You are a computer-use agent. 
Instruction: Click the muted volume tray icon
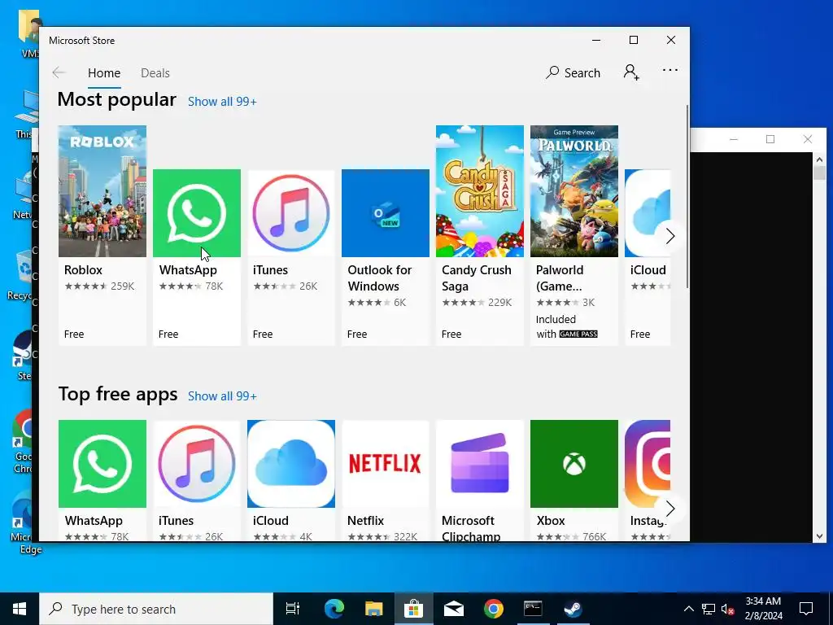pyautogui.click(x=727, y=609)
